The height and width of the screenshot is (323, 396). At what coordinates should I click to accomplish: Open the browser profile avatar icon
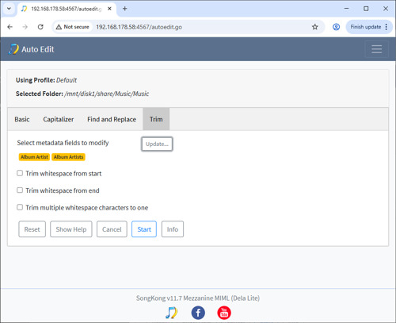336,27
